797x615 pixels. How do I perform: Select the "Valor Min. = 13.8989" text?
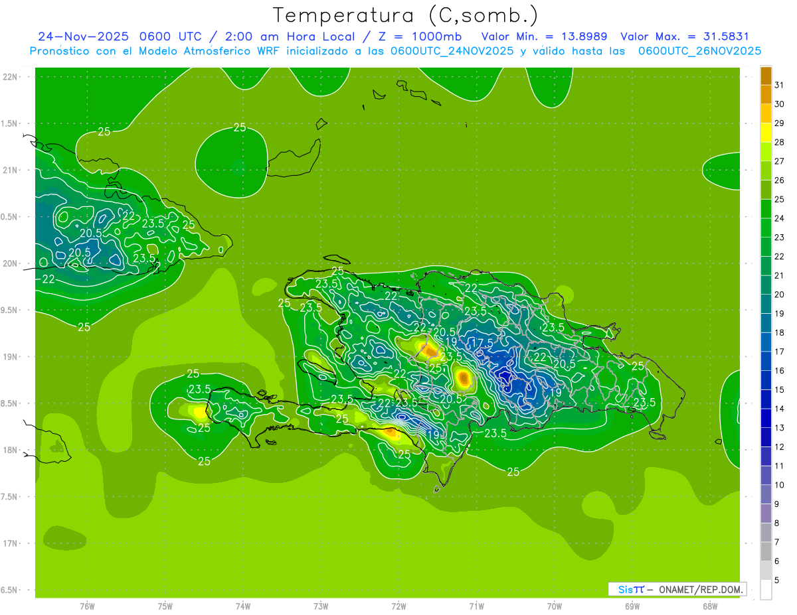click(x=544, y=36)
